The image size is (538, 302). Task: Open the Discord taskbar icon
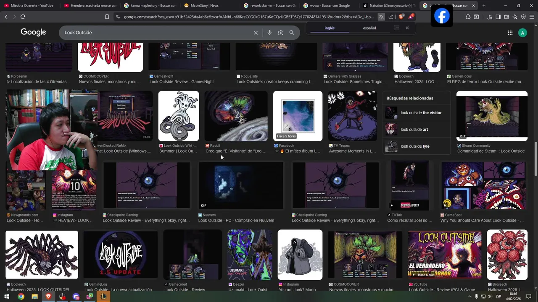(76, 297)
